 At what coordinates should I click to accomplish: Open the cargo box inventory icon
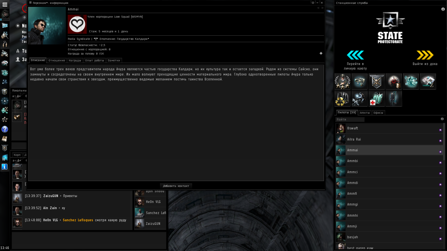point(5,92)
